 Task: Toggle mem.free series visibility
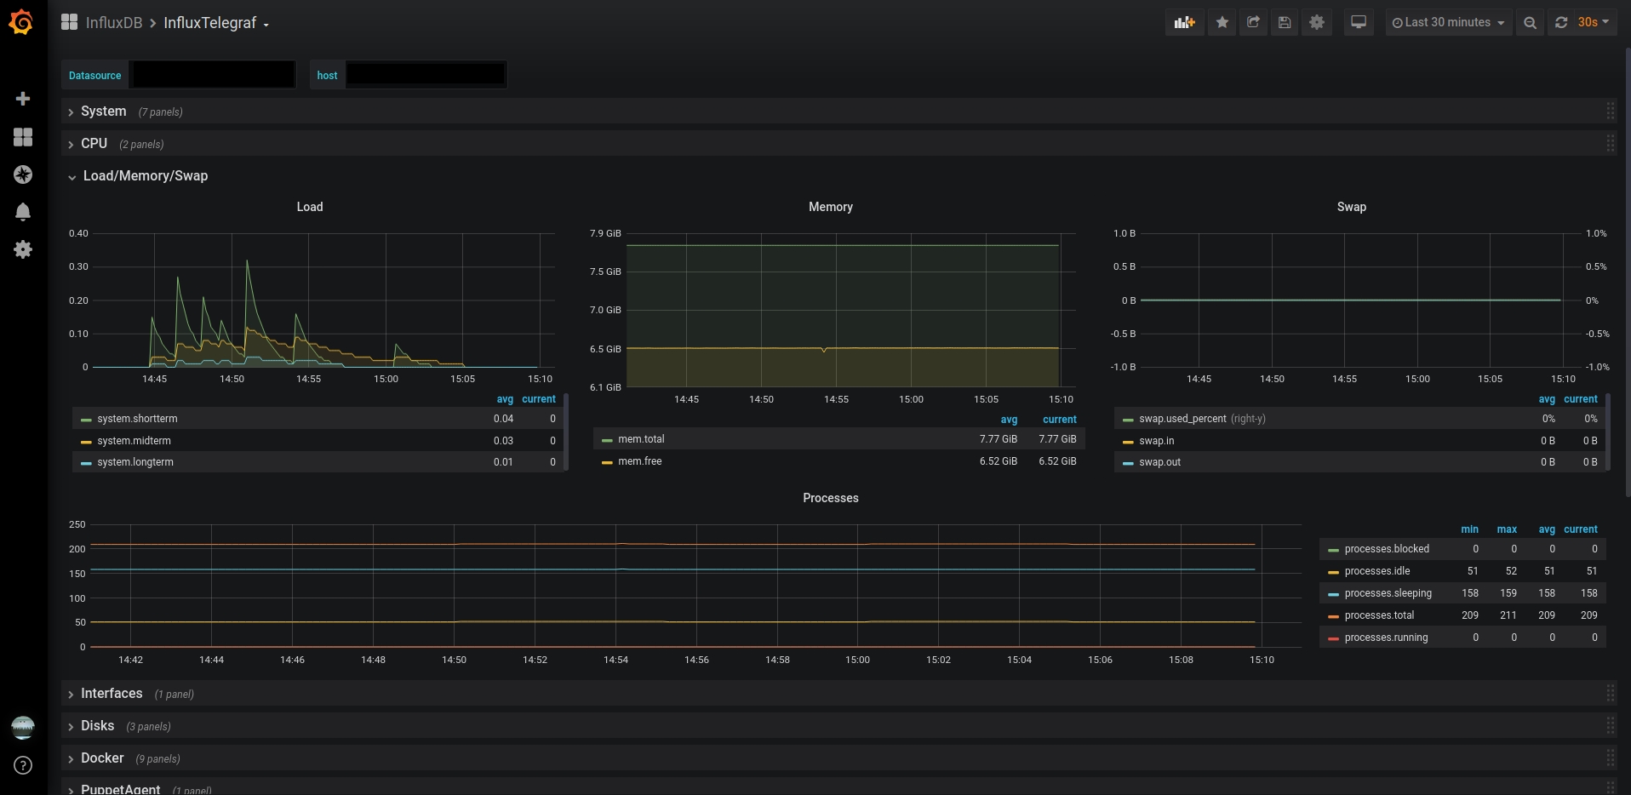(639, 461)
